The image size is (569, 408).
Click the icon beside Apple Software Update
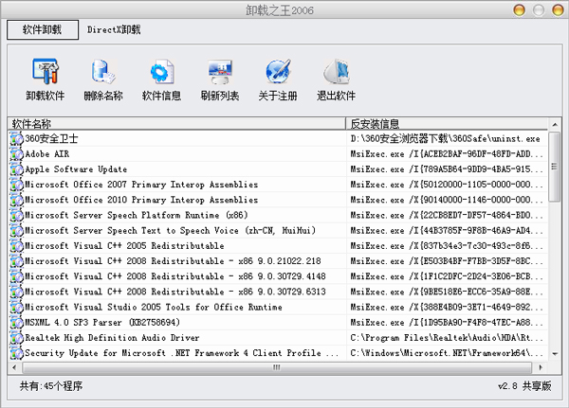(17, 169)
